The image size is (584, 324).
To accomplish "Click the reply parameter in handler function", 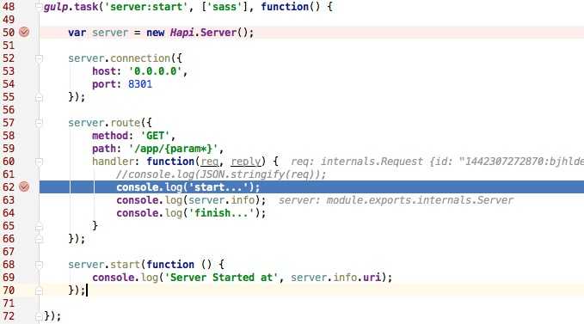I will click(246, 162).
